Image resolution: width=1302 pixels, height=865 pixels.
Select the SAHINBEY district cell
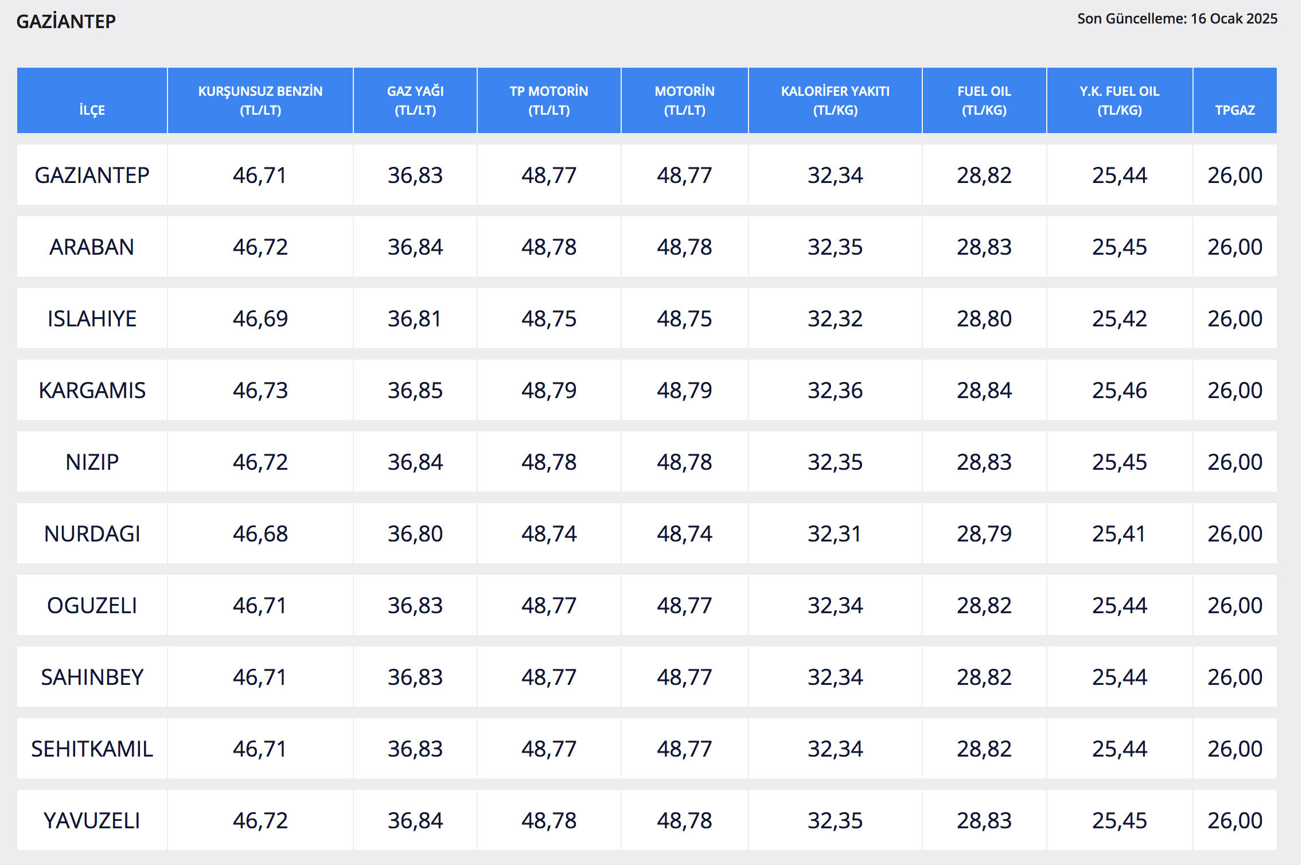point(92,677)
